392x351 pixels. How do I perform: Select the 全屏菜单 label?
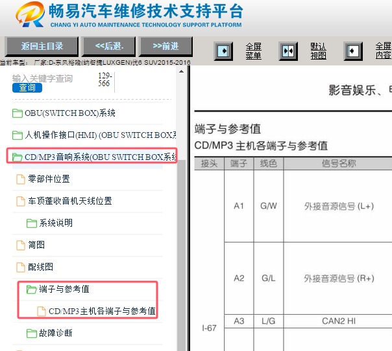point(253,51)
